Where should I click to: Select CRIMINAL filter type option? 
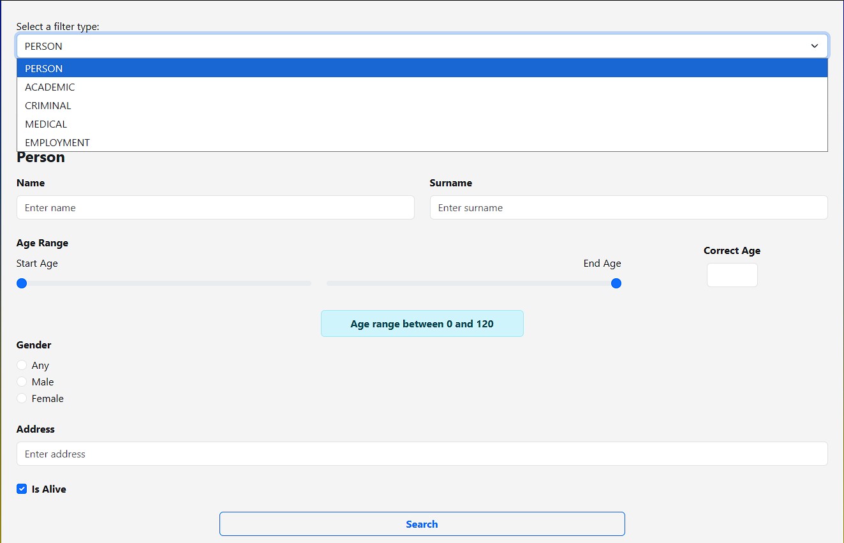[x=48, y=105]
